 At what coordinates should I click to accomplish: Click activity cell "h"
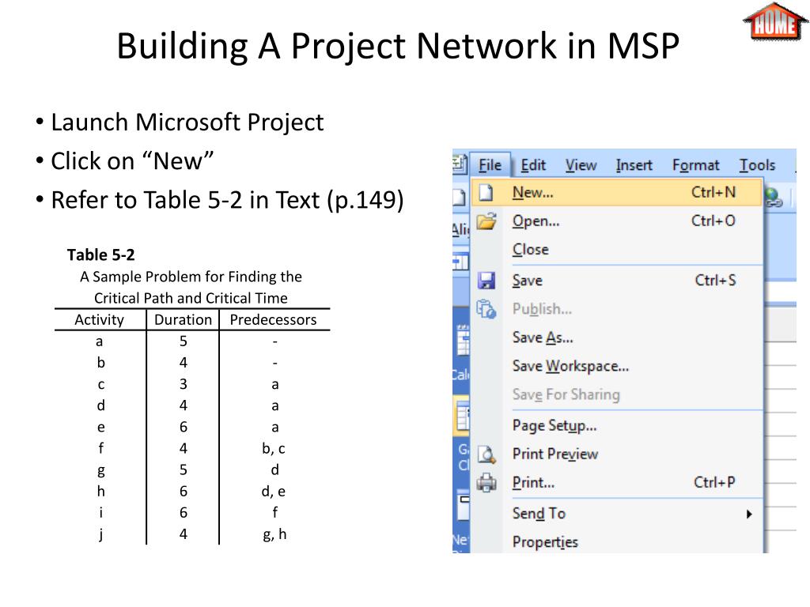tap(100, 492)
